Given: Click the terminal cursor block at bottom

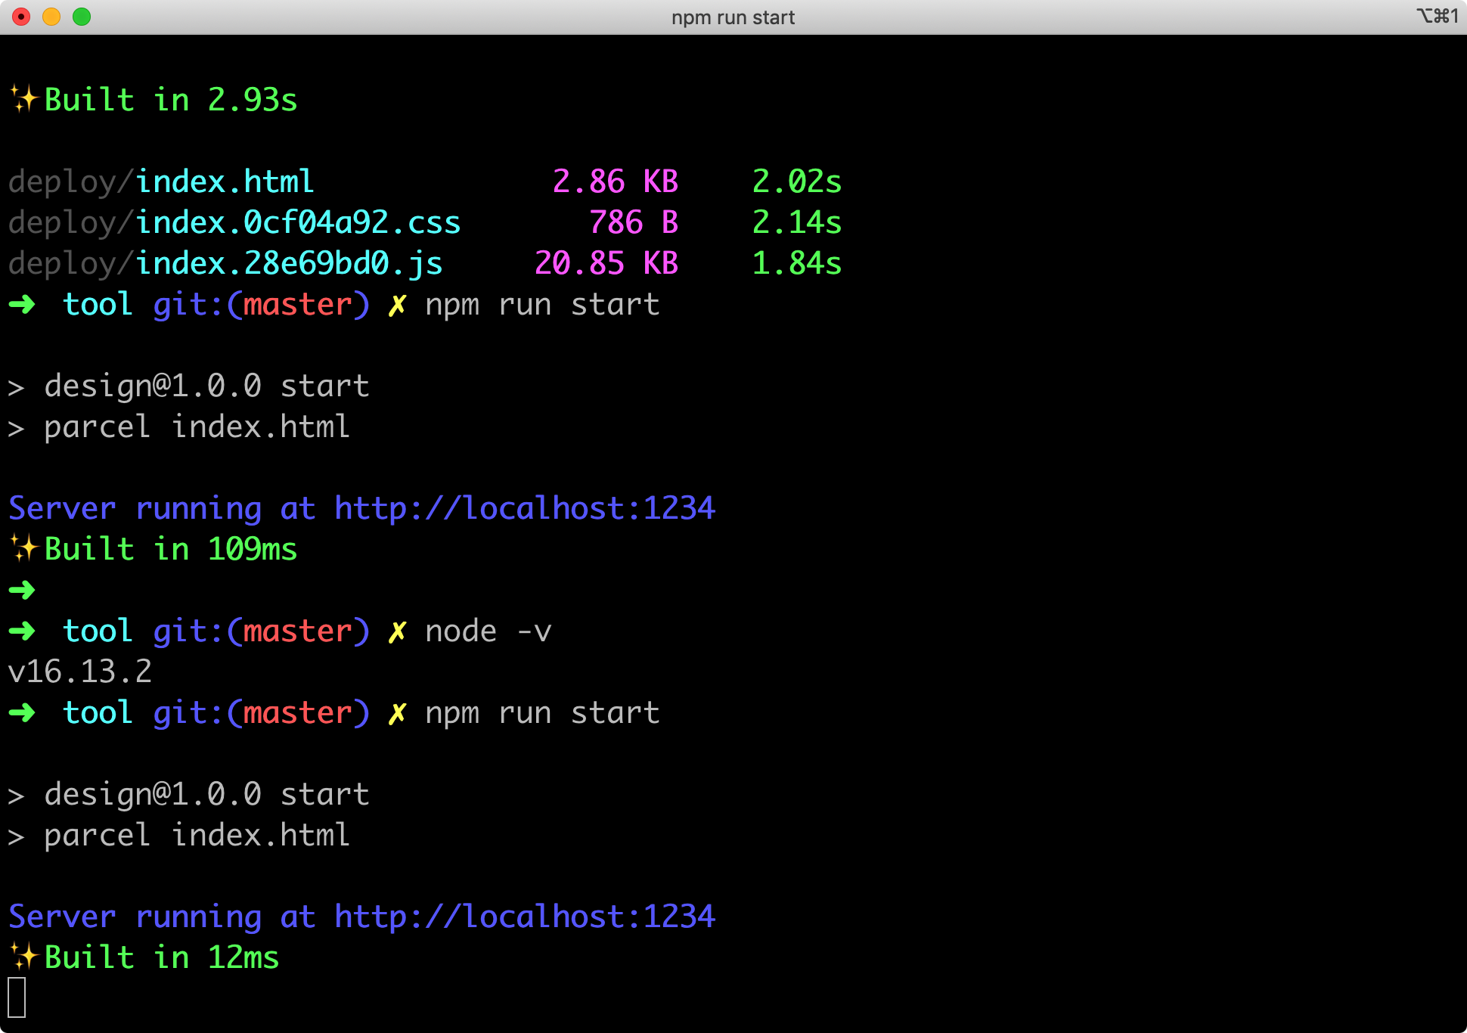Looking at the screenshot, I should 17,997.
